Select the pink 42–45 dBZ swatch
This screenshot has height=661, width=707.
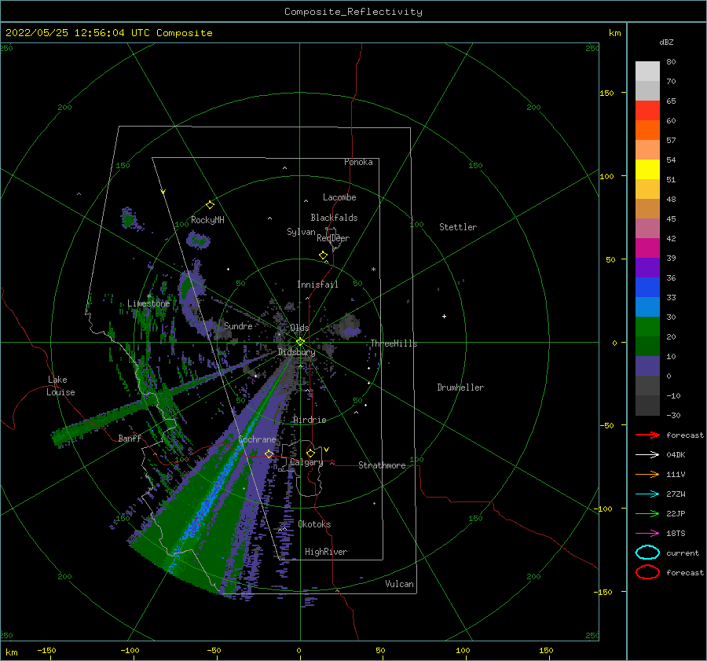click(x=647, y=228)
